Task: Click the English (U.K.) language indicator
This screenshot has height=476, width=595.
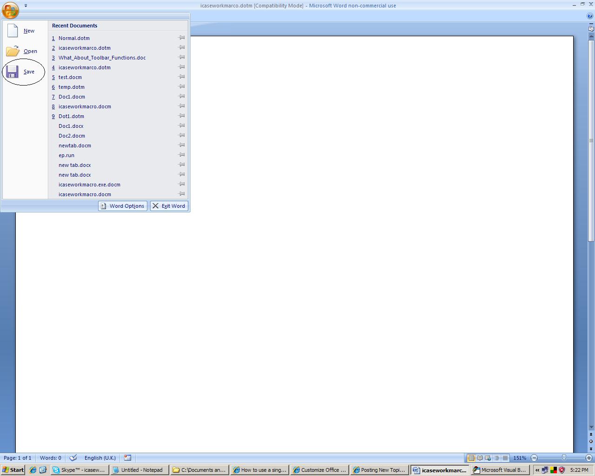Action: pos(100,458)
